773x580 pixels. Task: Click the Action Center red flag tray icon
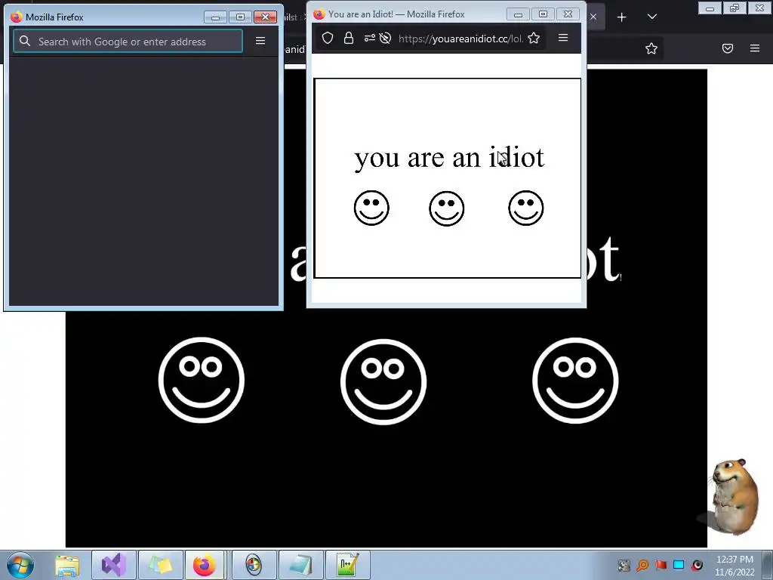[661, 565]
